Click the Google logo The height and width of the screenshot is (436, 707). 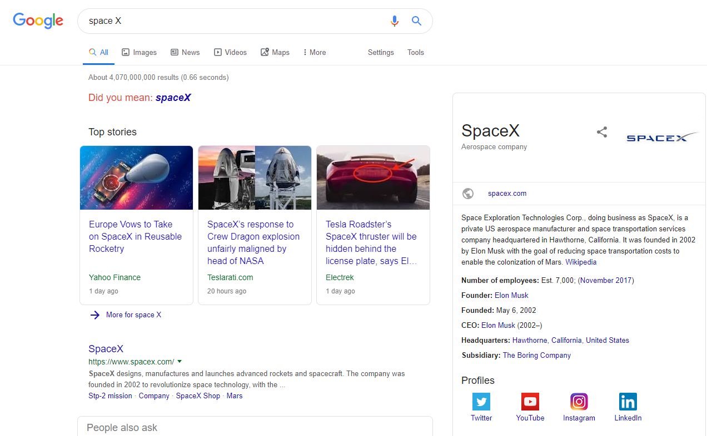38,21
